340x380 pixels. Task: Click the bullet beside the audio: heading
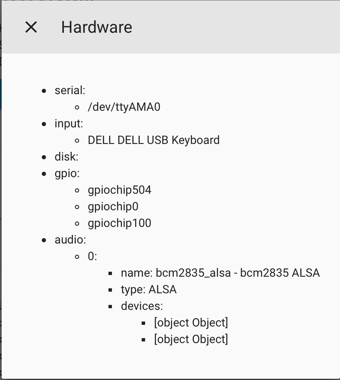tap(44, 240)
